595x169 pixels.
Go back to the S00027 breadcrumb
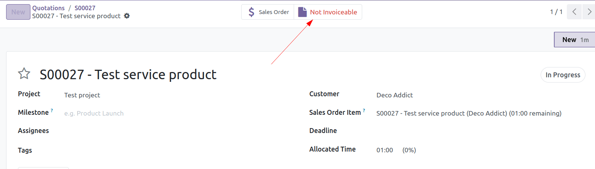pyautogui.click(x=85, y=8)
